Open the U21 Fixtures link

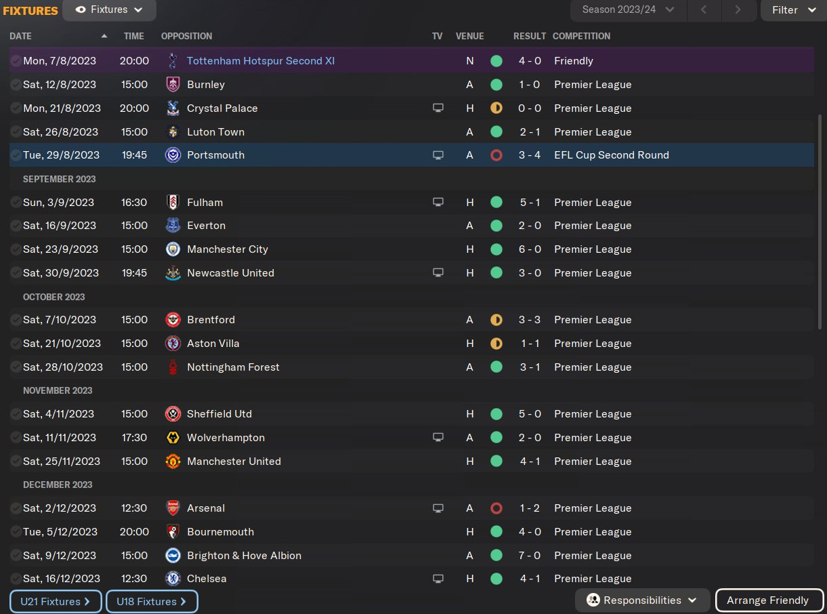[x=56, y=602]
